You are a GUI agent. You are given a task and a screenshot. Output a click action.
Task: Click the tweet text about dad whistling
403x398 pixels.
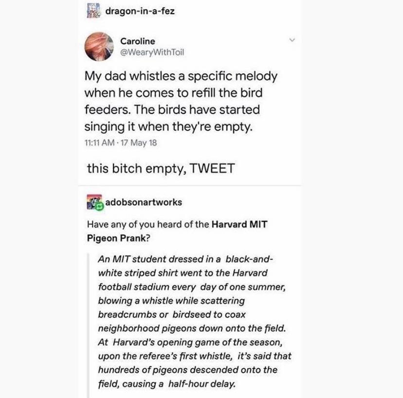click(x=181, y=103)
